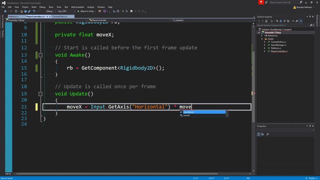Screen dimensions: 320x180
Task: Click the Visual Studio logo icon
Action: [3, 3]
